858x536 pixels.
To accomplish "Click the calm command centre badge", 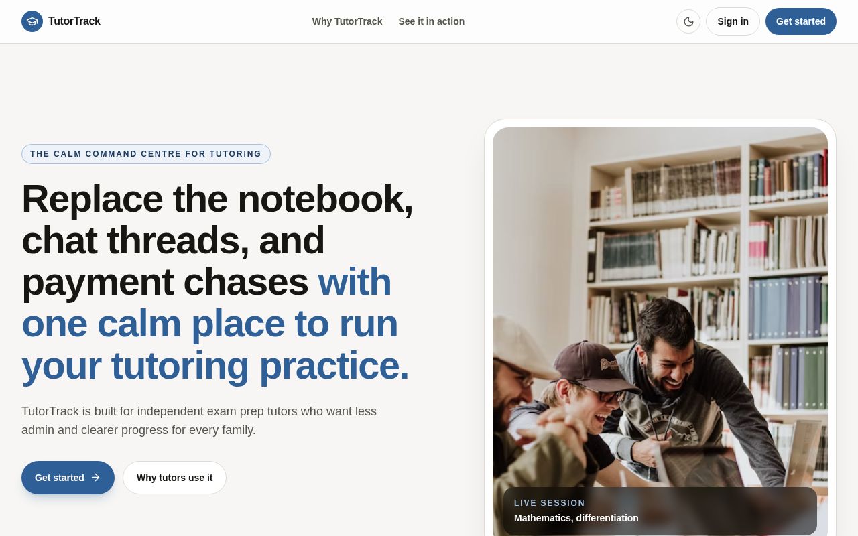I will [x=146, y=154].
